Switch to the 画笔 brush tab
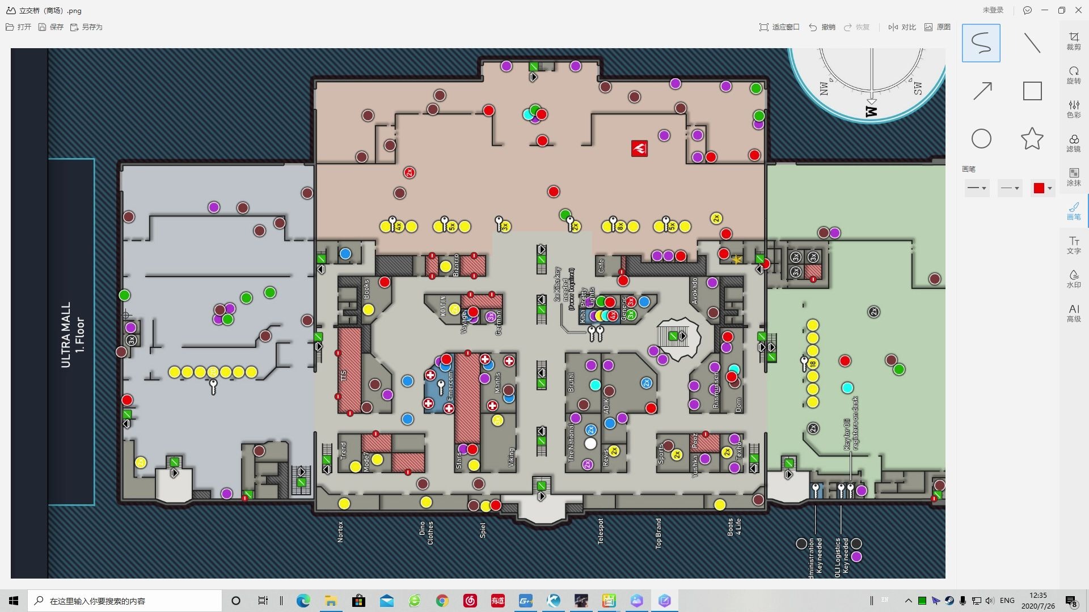The height and width of the screenshot is (612, 1089). click(1073, 211)
